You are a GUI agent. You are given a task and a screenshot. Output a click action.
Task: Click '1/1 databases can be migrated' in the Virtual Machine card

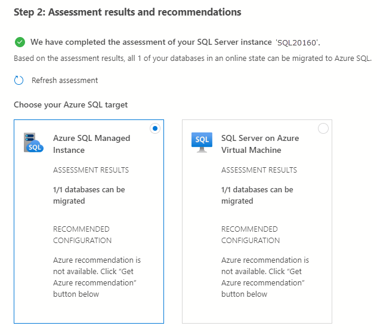[x=257, y=195]
